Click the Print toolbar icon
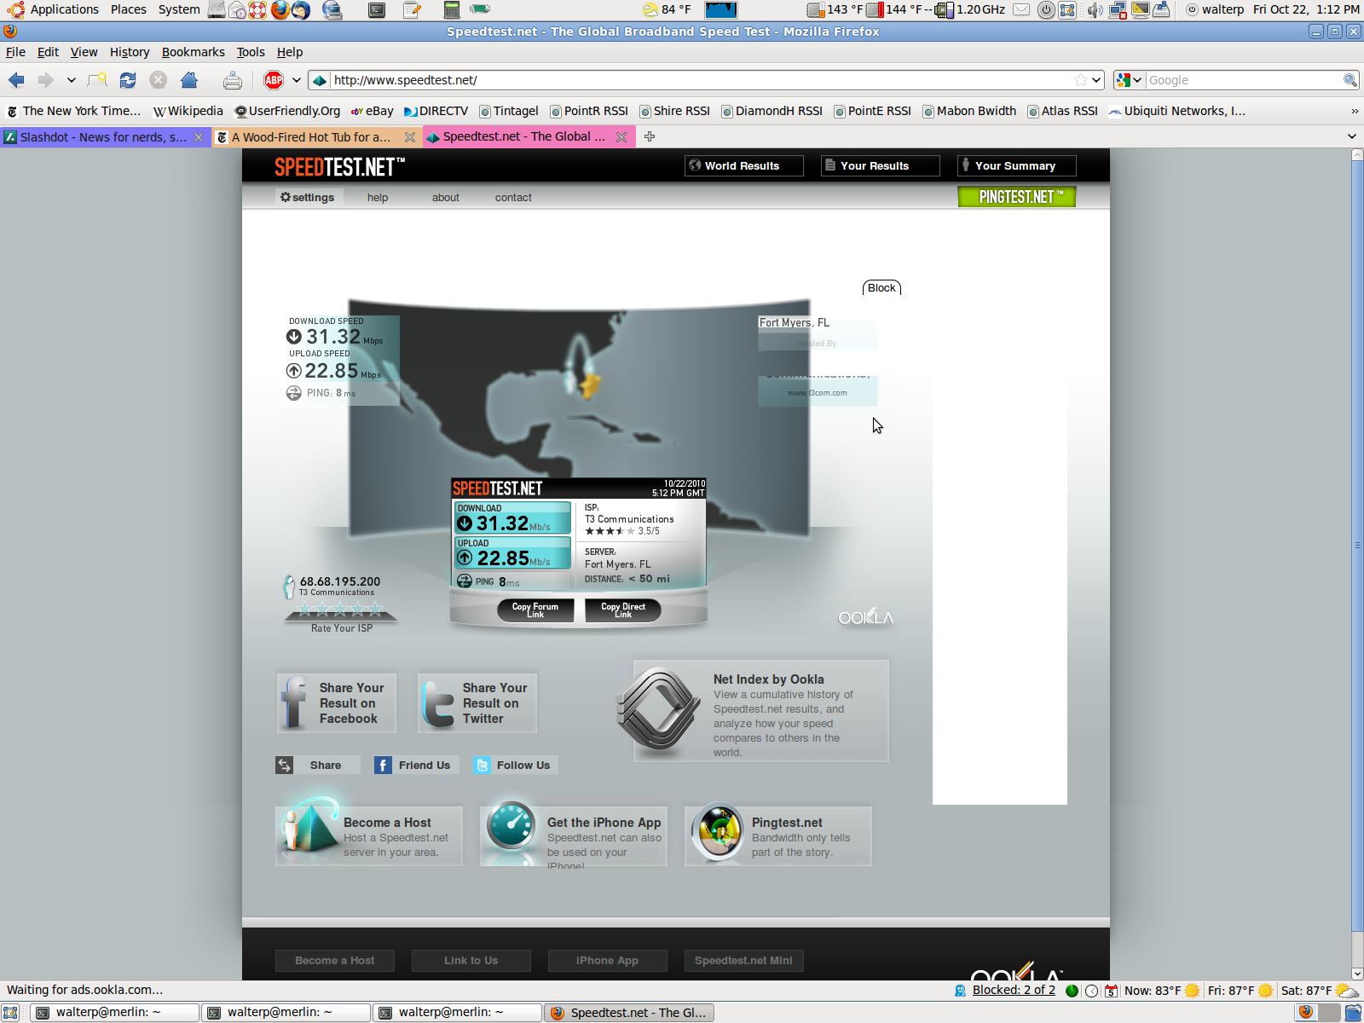Viewport: 1364px width, 1023px height. (x=232, y=80)
